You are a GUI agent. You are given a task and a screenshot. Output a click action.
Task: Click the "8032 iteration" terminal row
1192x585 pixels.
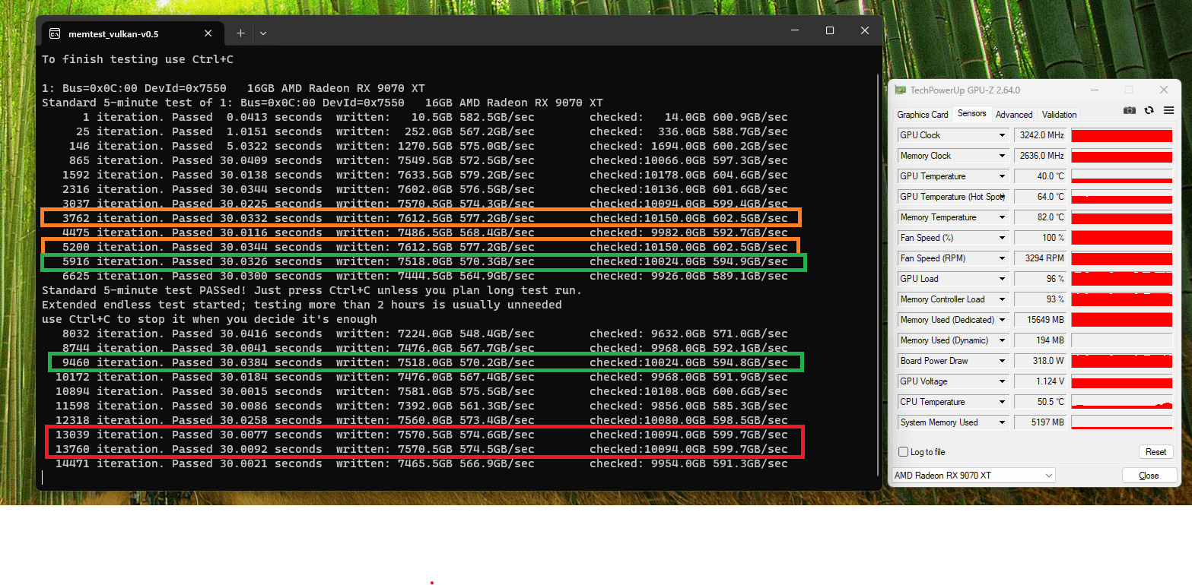[x=424, y=334]
